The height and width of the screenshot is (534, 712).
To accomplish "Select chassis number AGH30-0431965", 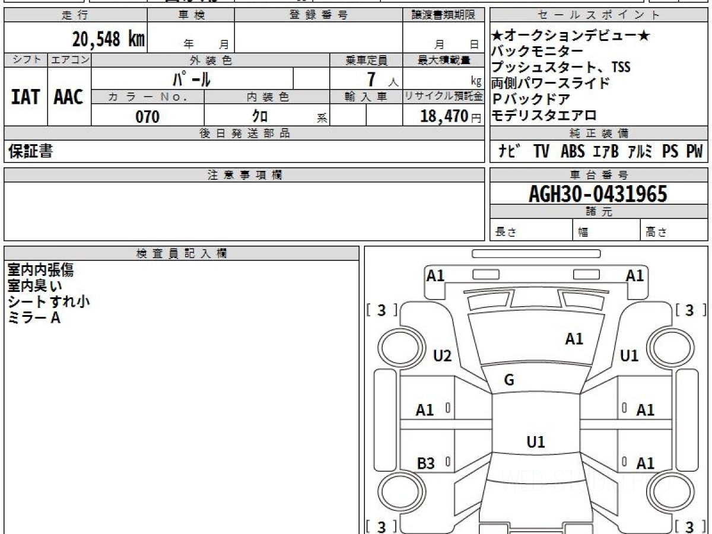I will 598,193.
